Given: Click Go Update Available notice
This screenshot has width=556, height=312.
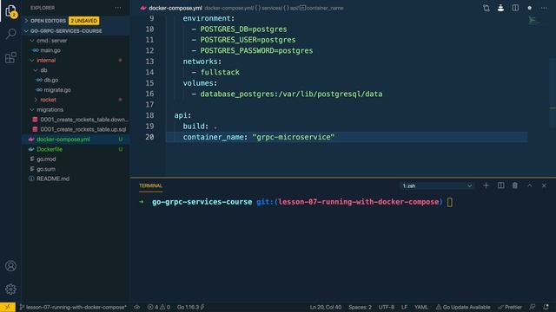Looking at the screenshot, I should click(463, 307).
